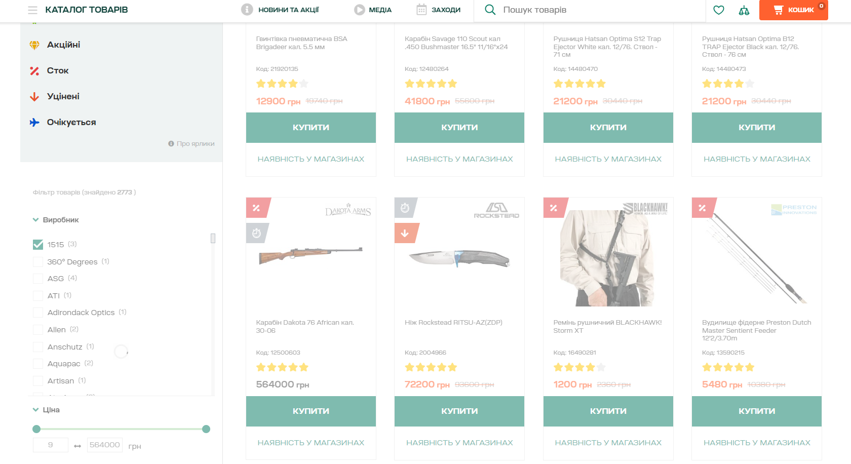Click the right price slider handle
The width and height of the screenshot is (851, 464).
pos(206,429)
